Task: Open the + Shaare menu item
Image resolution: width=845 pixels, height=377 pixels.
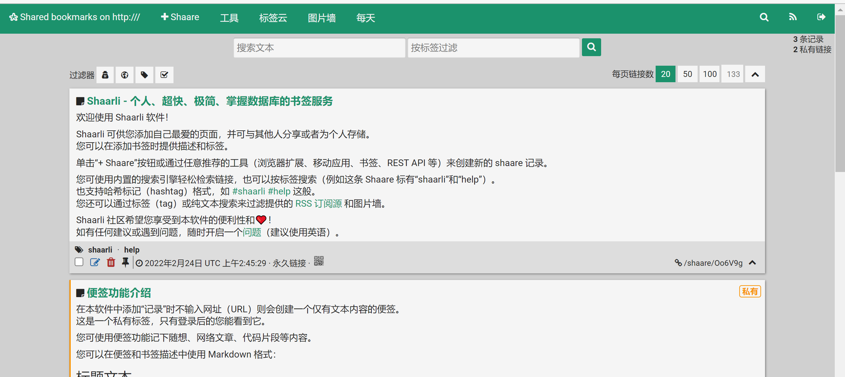Action: pos(180,17)
